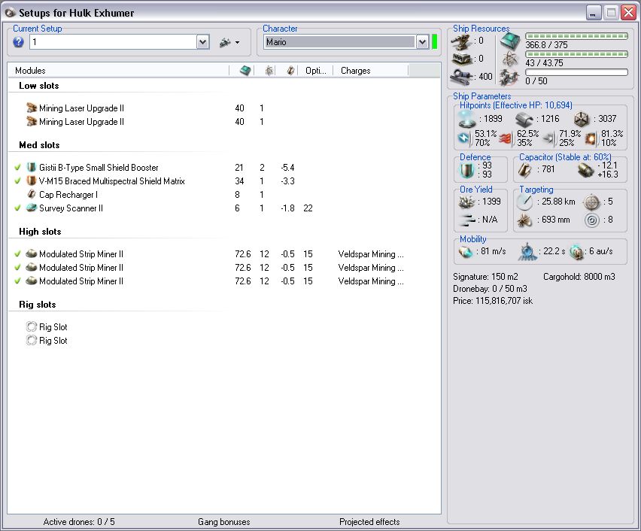Open the Projected effects panel
The height and width of the screenshot is (531, 641).
tap(369, 522)
